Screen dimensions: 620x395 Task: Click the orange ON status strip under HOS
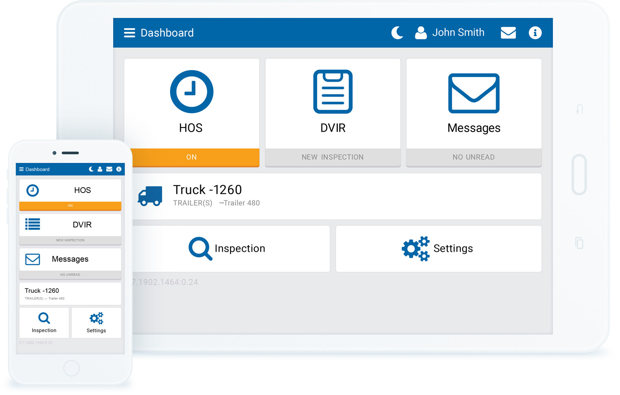[191, 157]
